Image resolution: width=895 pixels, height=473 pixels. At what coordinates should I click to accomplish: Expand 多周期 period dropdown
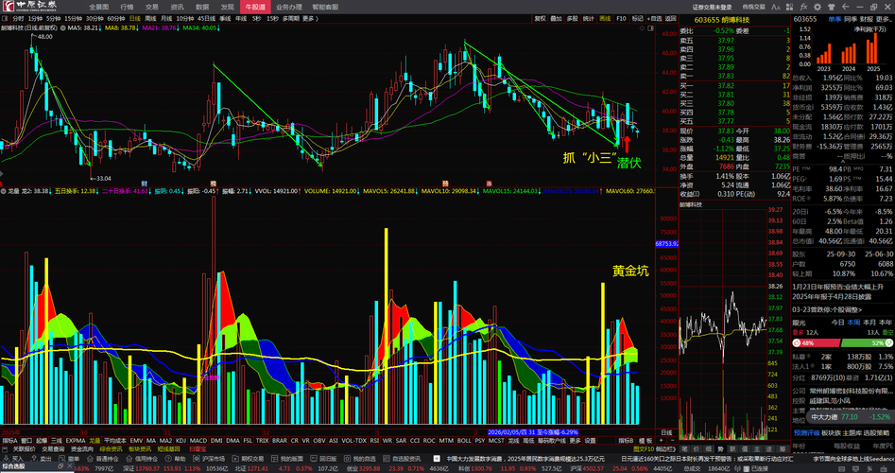click(x=291, y=18)
